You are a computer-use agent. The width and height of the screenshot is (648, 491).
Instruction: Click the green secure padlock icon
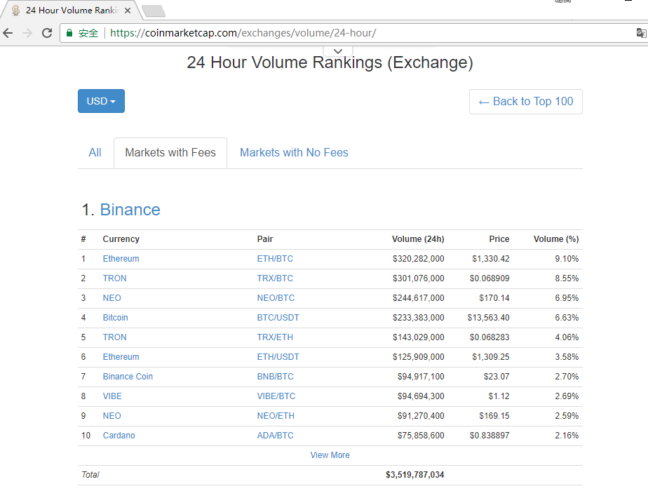click(69, 33)
